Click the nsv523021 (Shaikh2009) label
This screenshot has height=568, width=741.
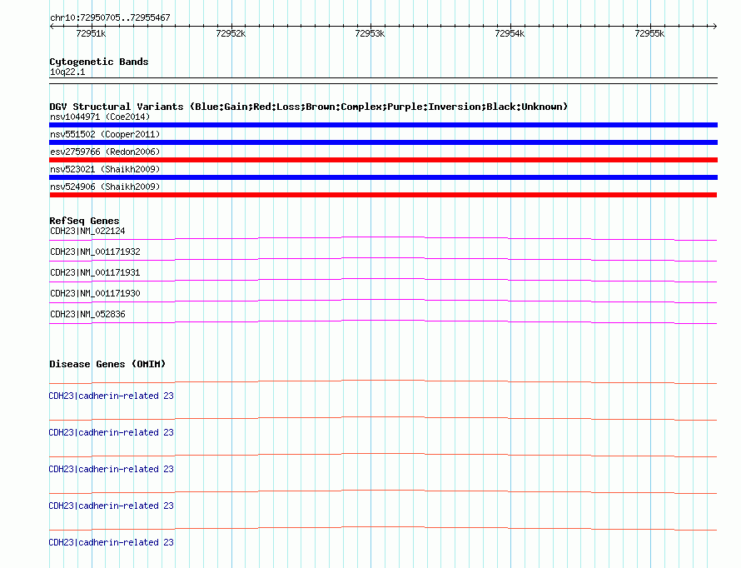click(x=105, y=169)
